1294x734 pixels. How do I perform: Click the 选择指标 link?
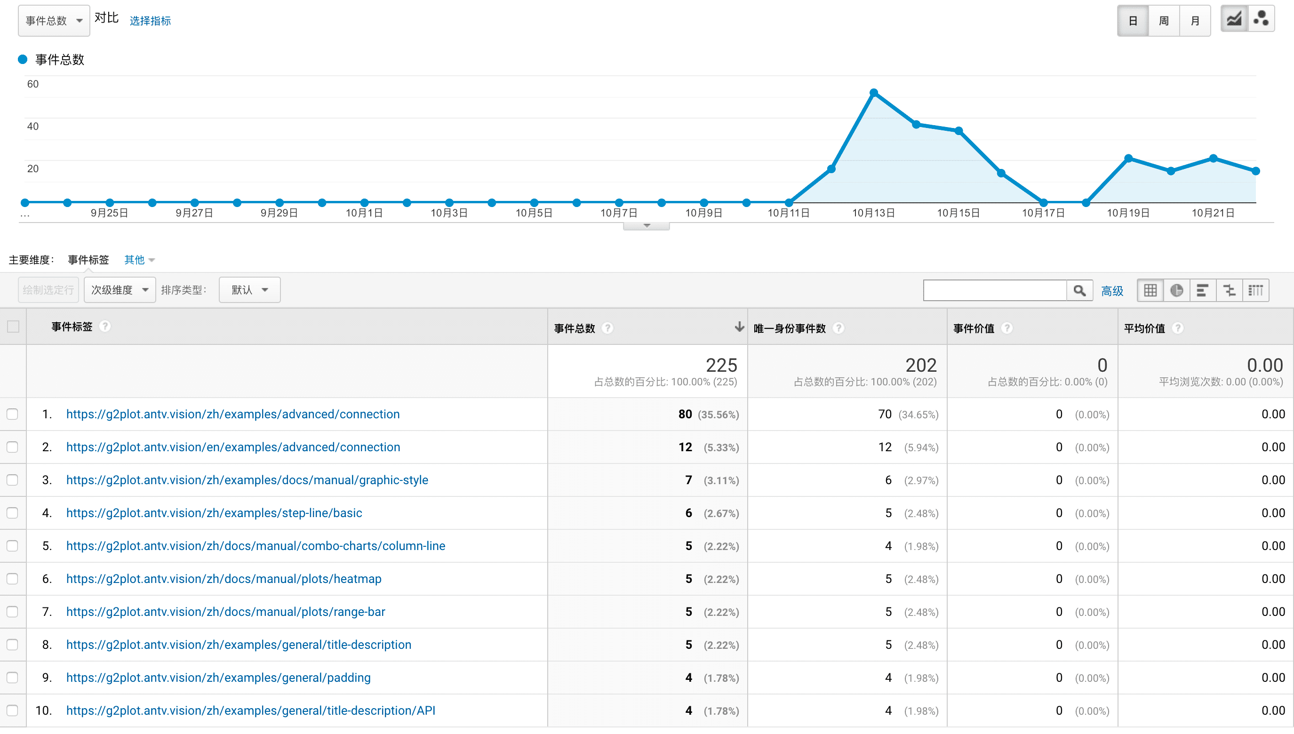[x=150, y=21]
